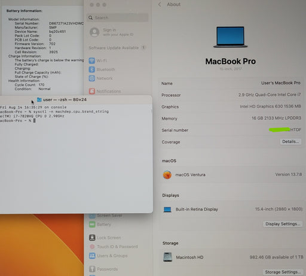Image resolution: width=306 pixels, height=276 pixels.
Task: Click the 'MacBook Pro' model title
Action: coord(231,62)
